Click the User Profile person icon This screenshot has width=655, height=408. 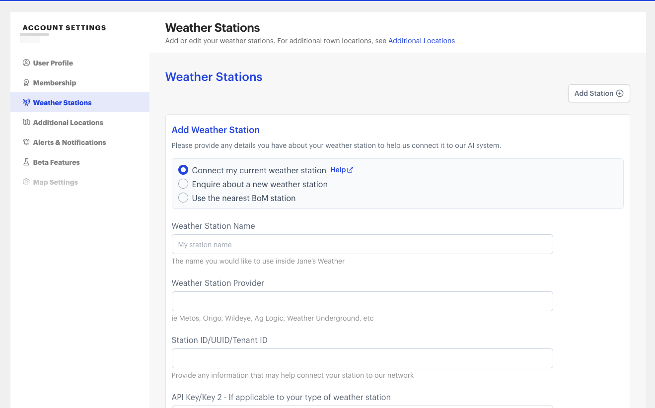pyautogui.click(x=26, y=63)
